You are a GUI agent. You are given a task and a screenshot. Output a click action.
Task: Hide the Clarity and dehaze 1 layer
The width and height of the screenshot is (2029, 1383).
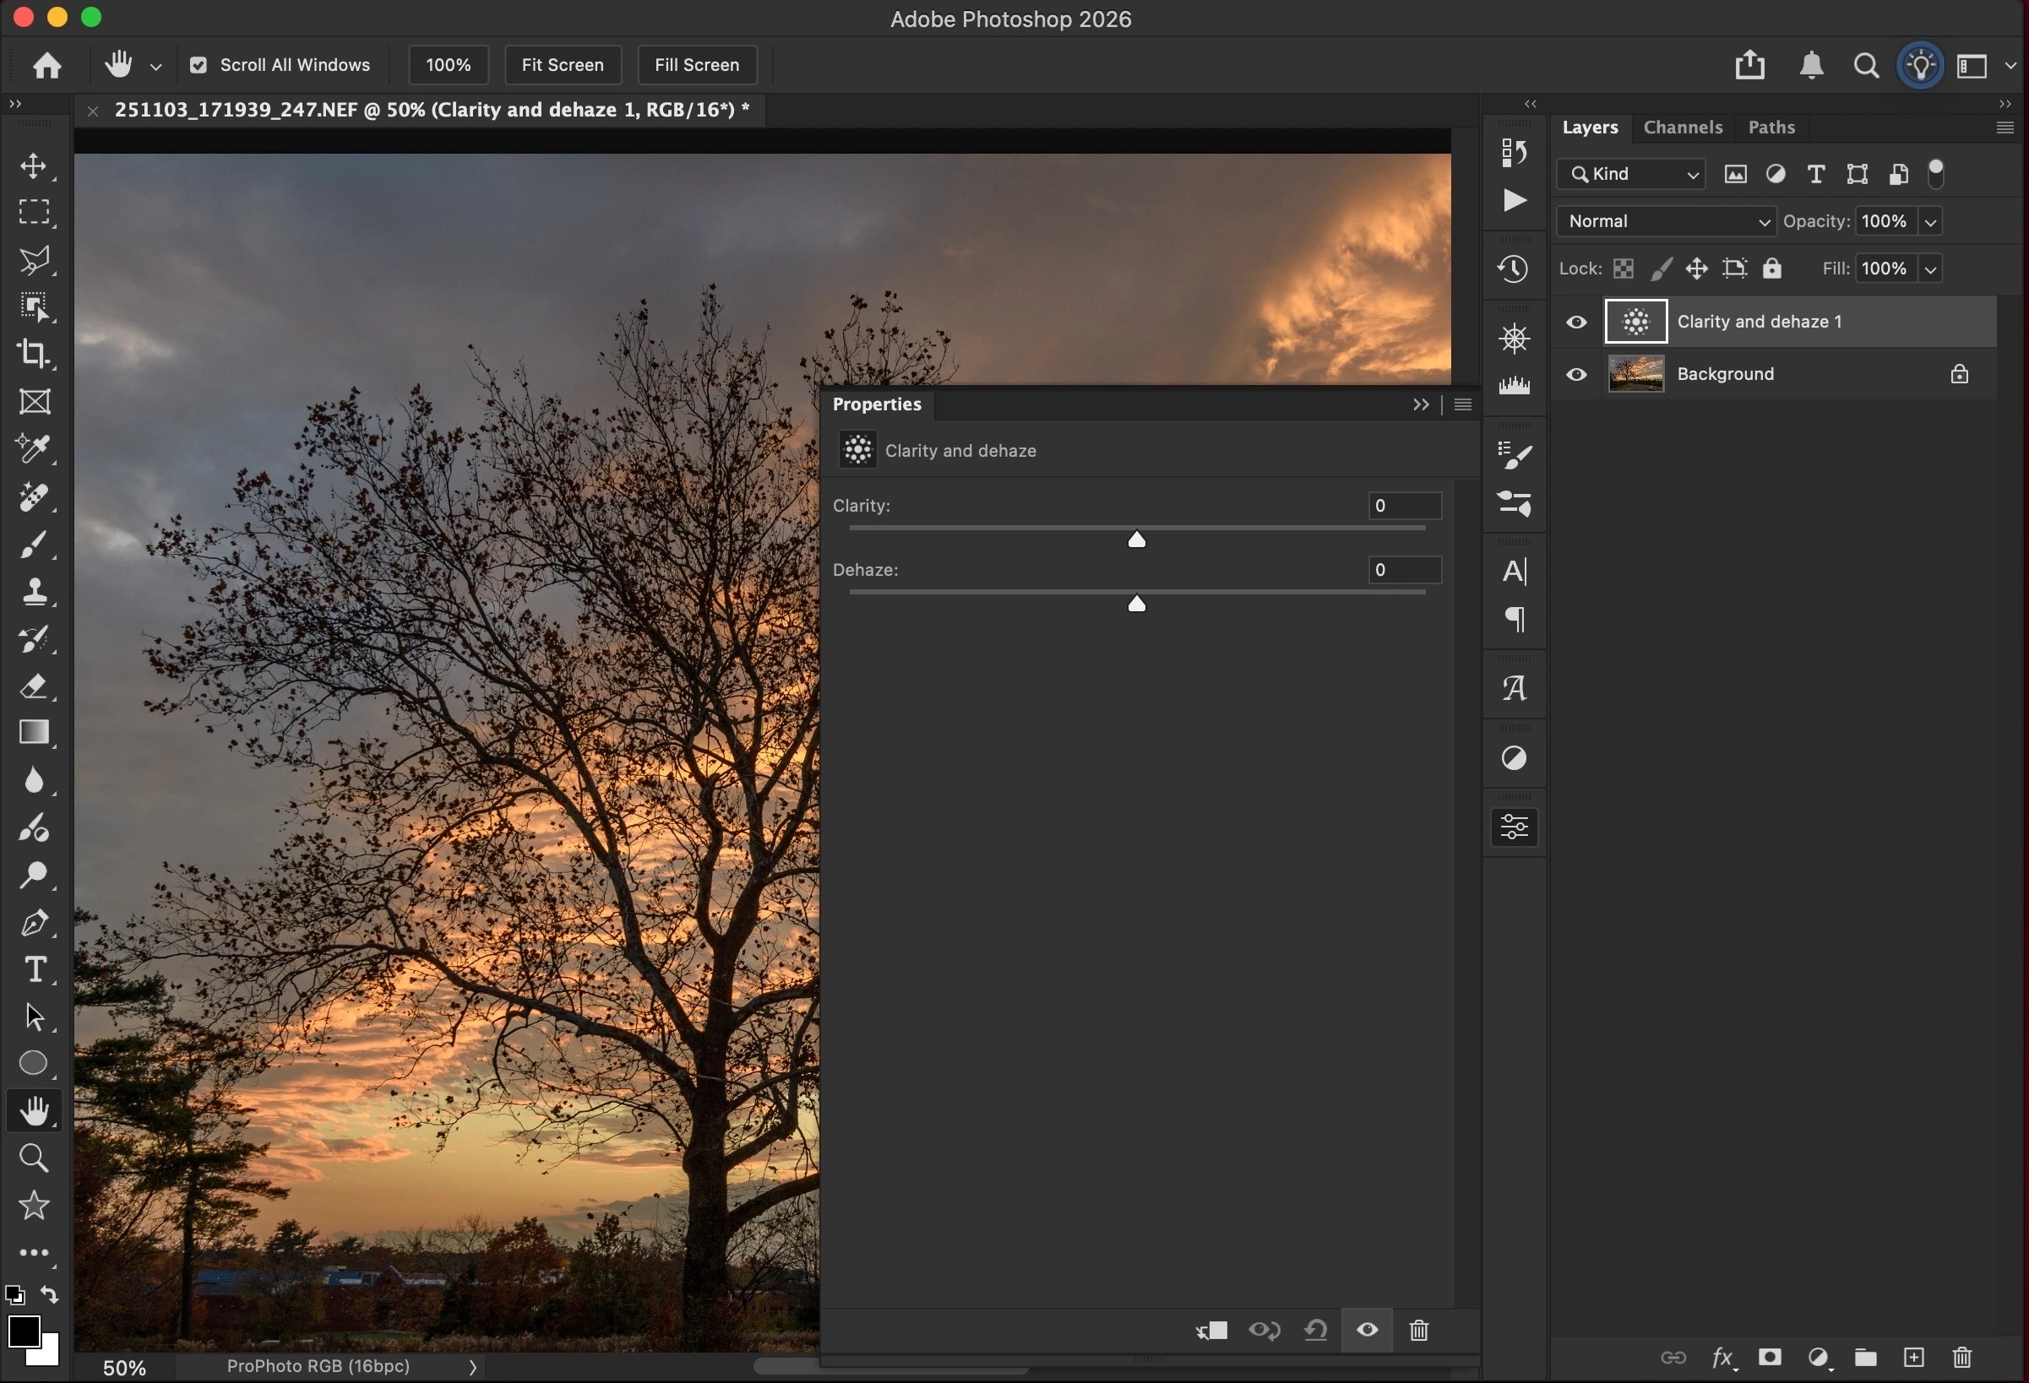1576,322
